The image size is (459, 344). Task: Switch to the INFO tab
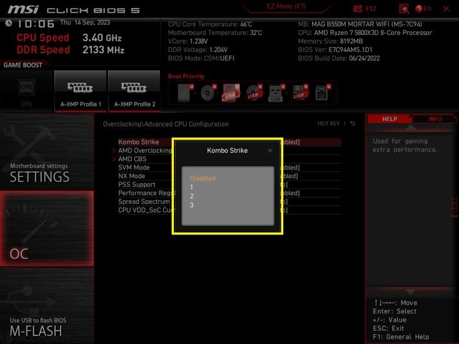435,119
